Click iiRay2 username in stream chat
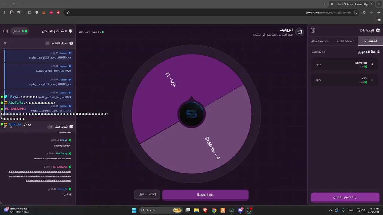The image size is (383, 215). (x=63, y=140)
